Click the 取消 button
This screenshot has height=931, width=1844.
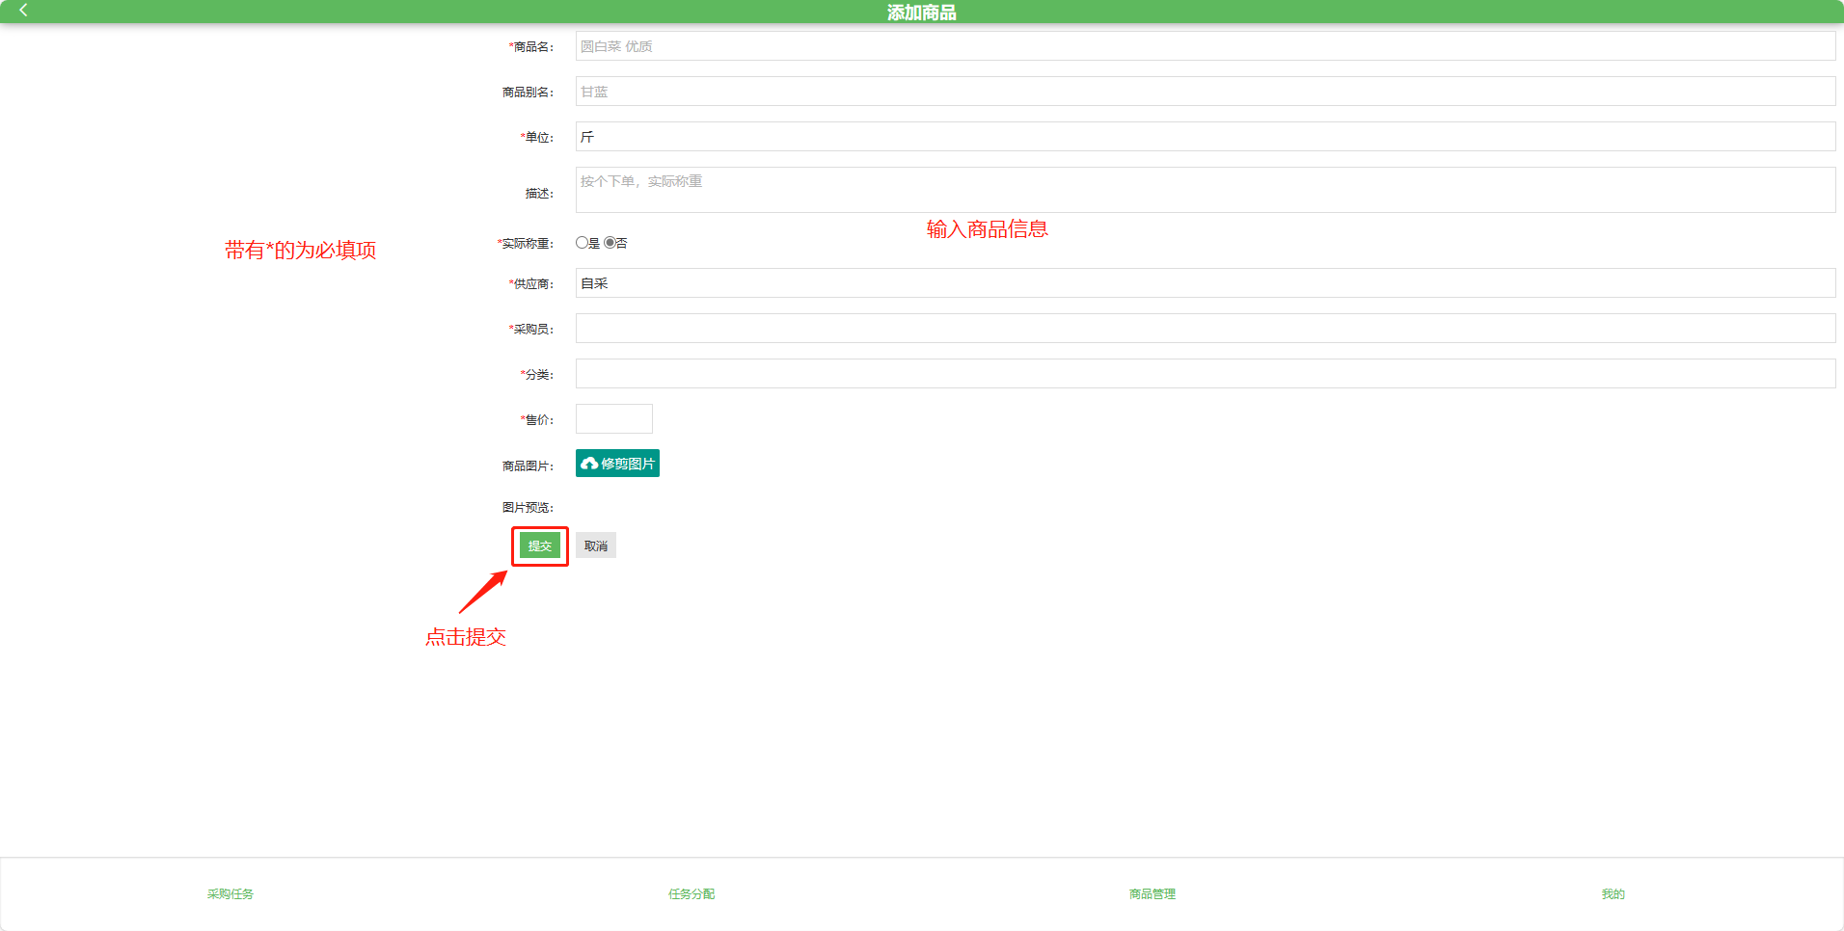pos(596,545)
